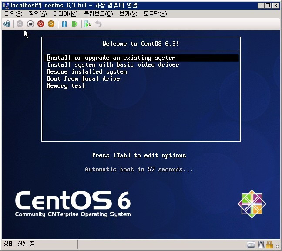Maximize the virtual machine connection window
The width and height of the screenshot is (282, 251).
(x=268, y=6)
